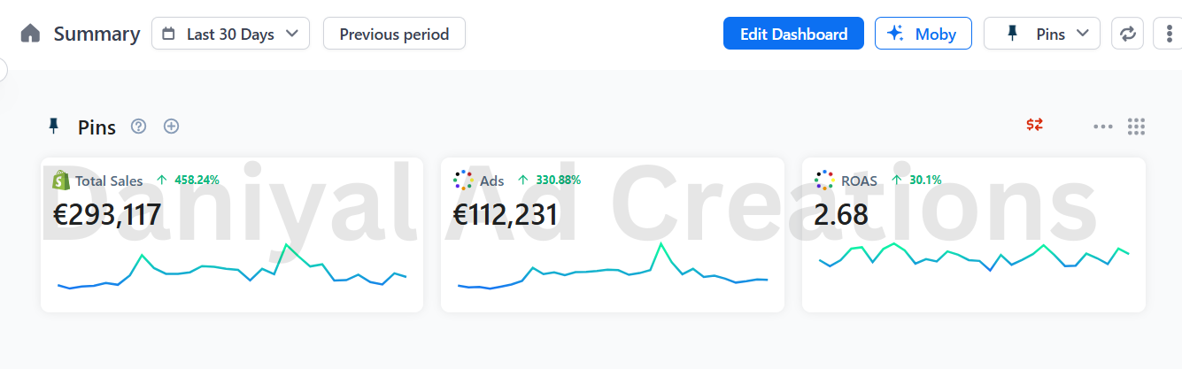Screen dimensions: 1182x369
Task: Open the Last 30 Days date dropdown
Action: tap(230, 34)
